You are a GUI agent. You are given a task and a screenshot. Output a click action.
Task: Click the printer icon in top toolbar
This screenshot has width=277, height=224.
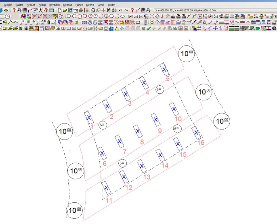[x=81, y=10]
